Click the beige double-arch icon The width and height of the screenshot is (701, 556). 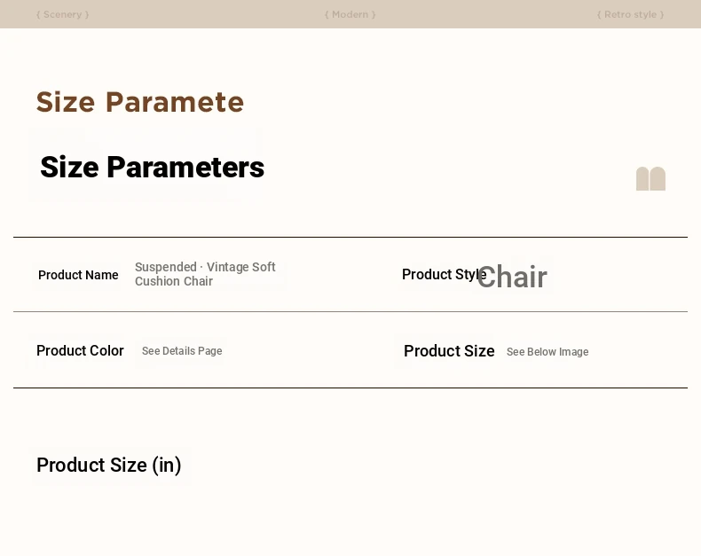650,179
